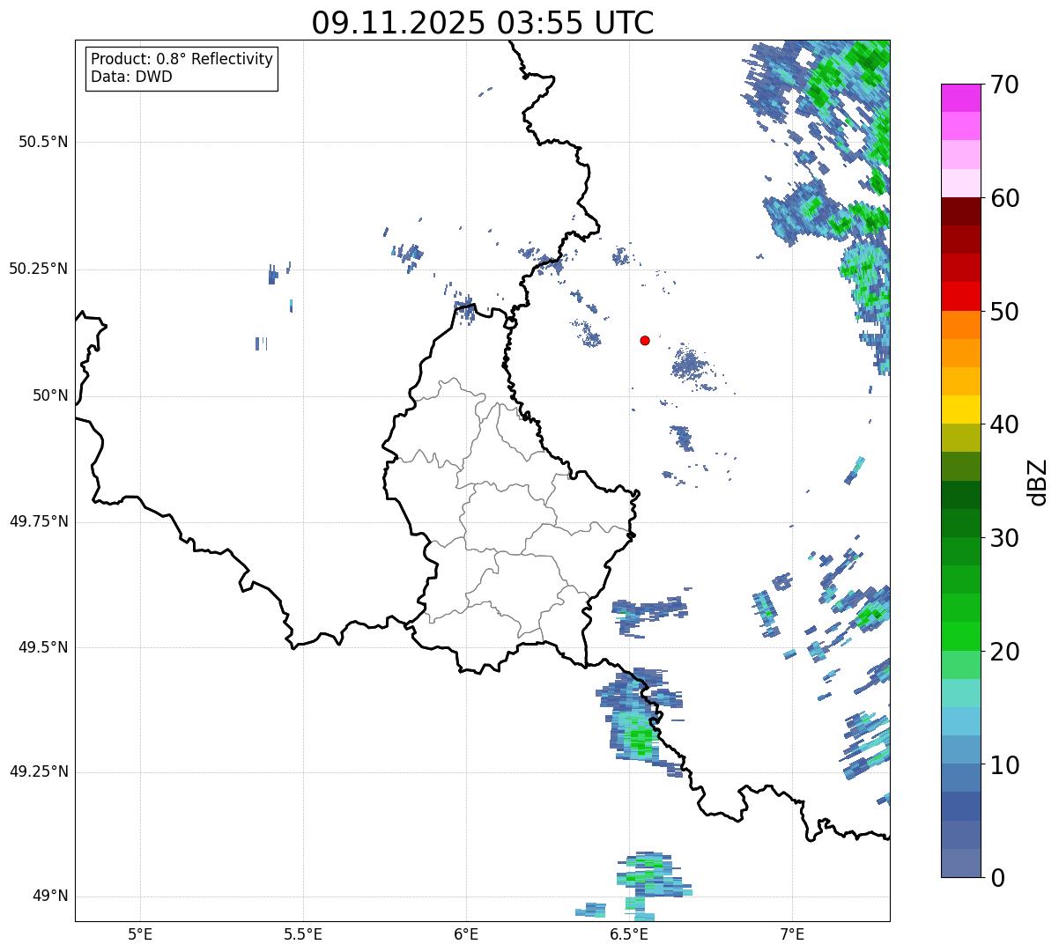Click the colorbar tick label '70'
1059x952 pixels.
pos(1003,85)
